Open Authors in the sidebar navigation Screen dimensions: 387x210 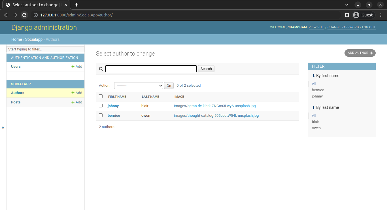[18, 93]
